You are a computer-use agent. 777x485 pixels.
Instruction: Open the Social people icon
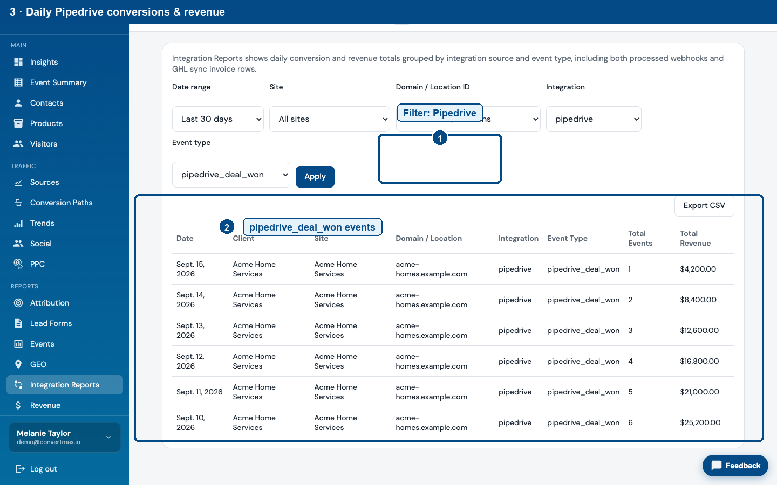coord(18,244)
